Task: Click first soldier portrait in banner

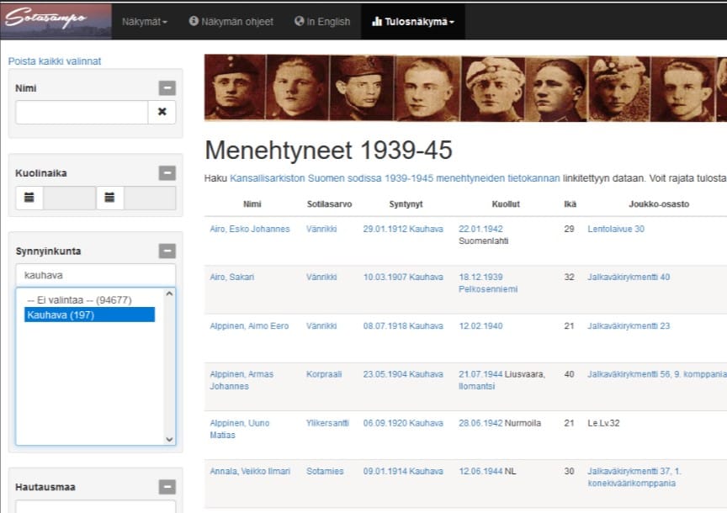Action: pyautogui.click(x=235, y=87)
